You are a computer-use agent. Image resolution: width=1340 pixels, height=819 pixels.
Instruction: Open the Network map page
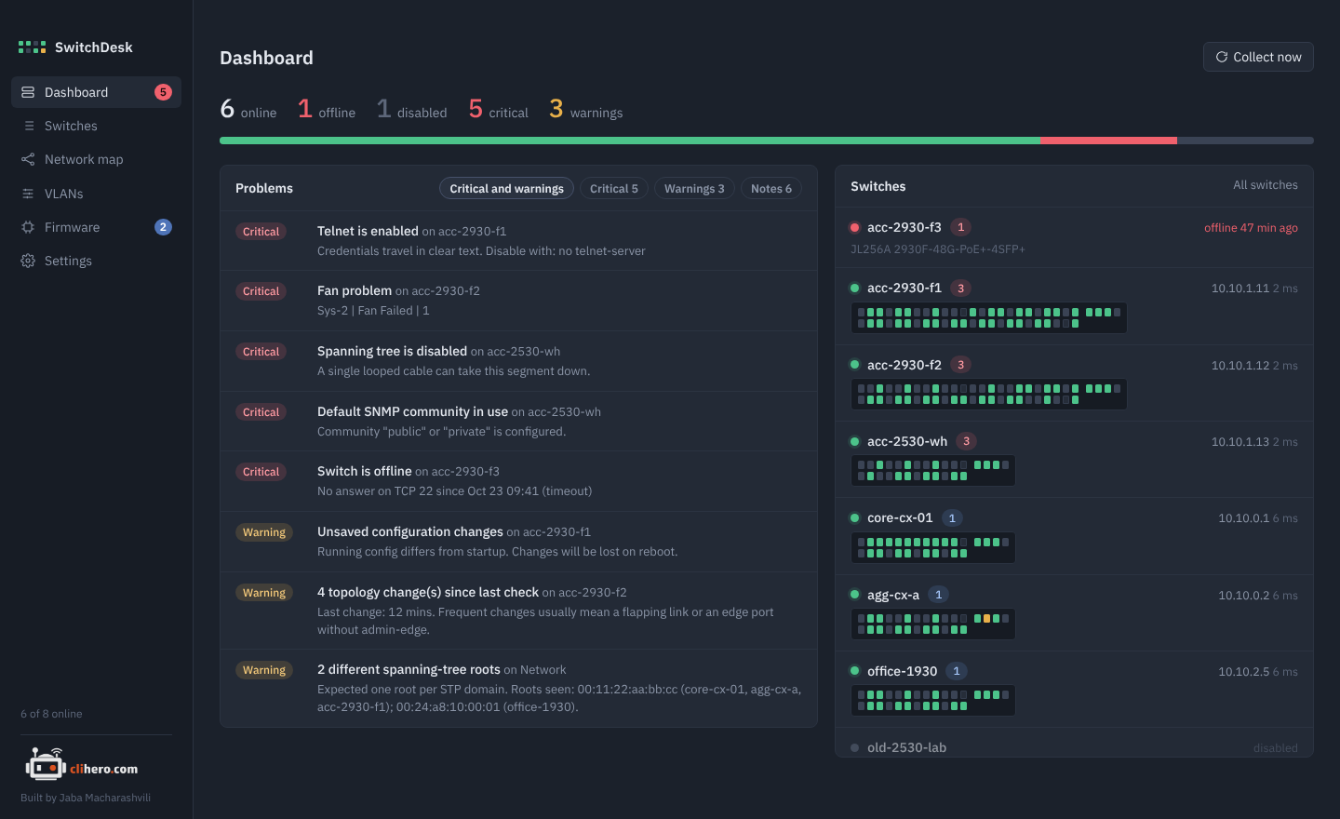[x=96, y=159]
